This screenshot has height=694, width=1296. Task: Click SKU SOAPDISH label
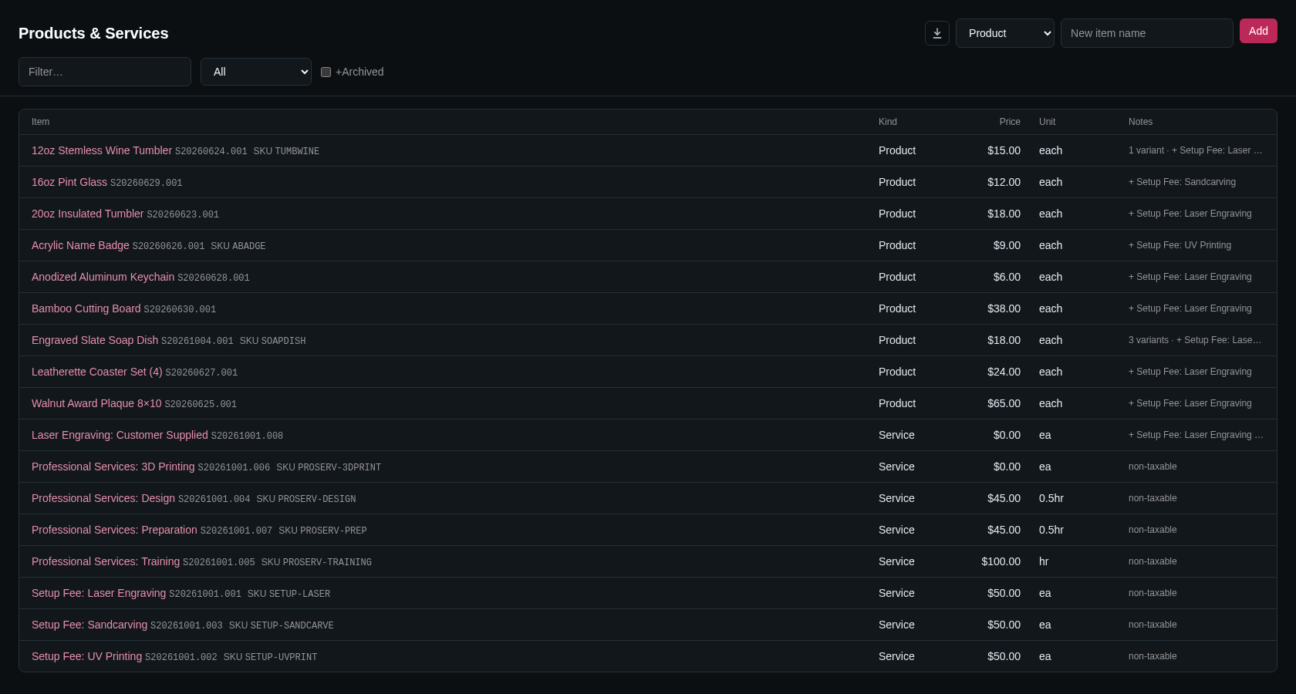tap(272, 341)
